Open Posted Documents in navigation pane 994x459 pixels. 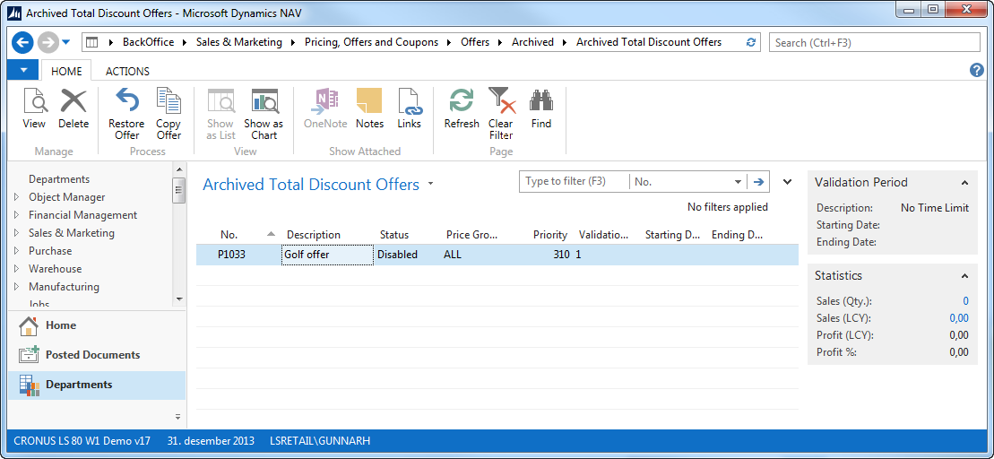pyautogui.click(x=92, y=355)
